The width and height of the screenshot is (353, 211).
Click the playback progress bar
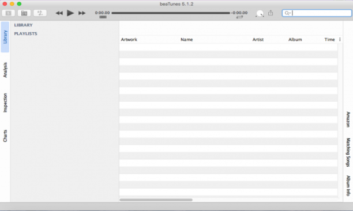(171, 13)
